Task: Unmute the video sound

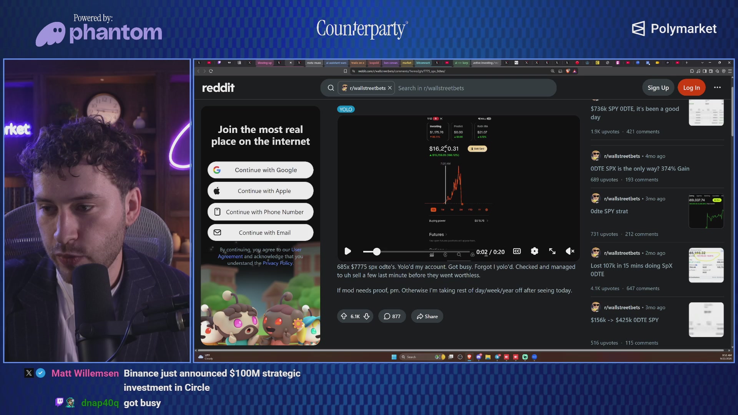Action: [x=570, y=251]
